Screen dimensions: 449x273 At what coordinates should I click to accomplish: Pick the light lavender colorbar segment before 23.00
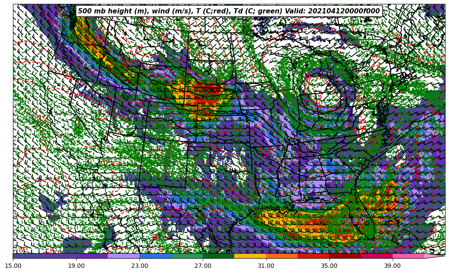click(124, 256)
